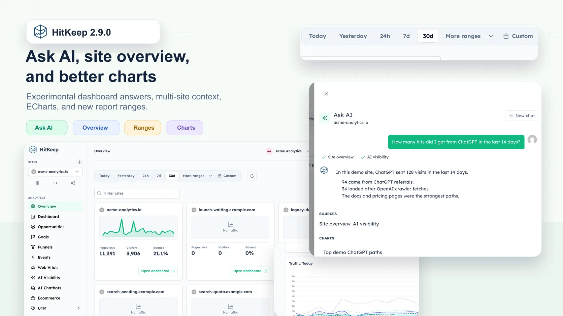Open Opportunities in the sidebar
Screen dimensions: 563x316
pos(55,227)
